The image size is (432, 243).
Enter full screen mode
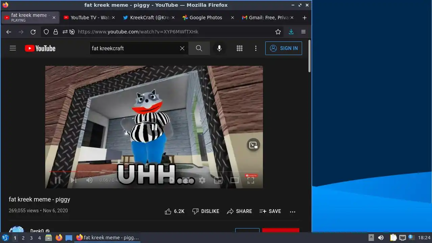click(251, 180)
